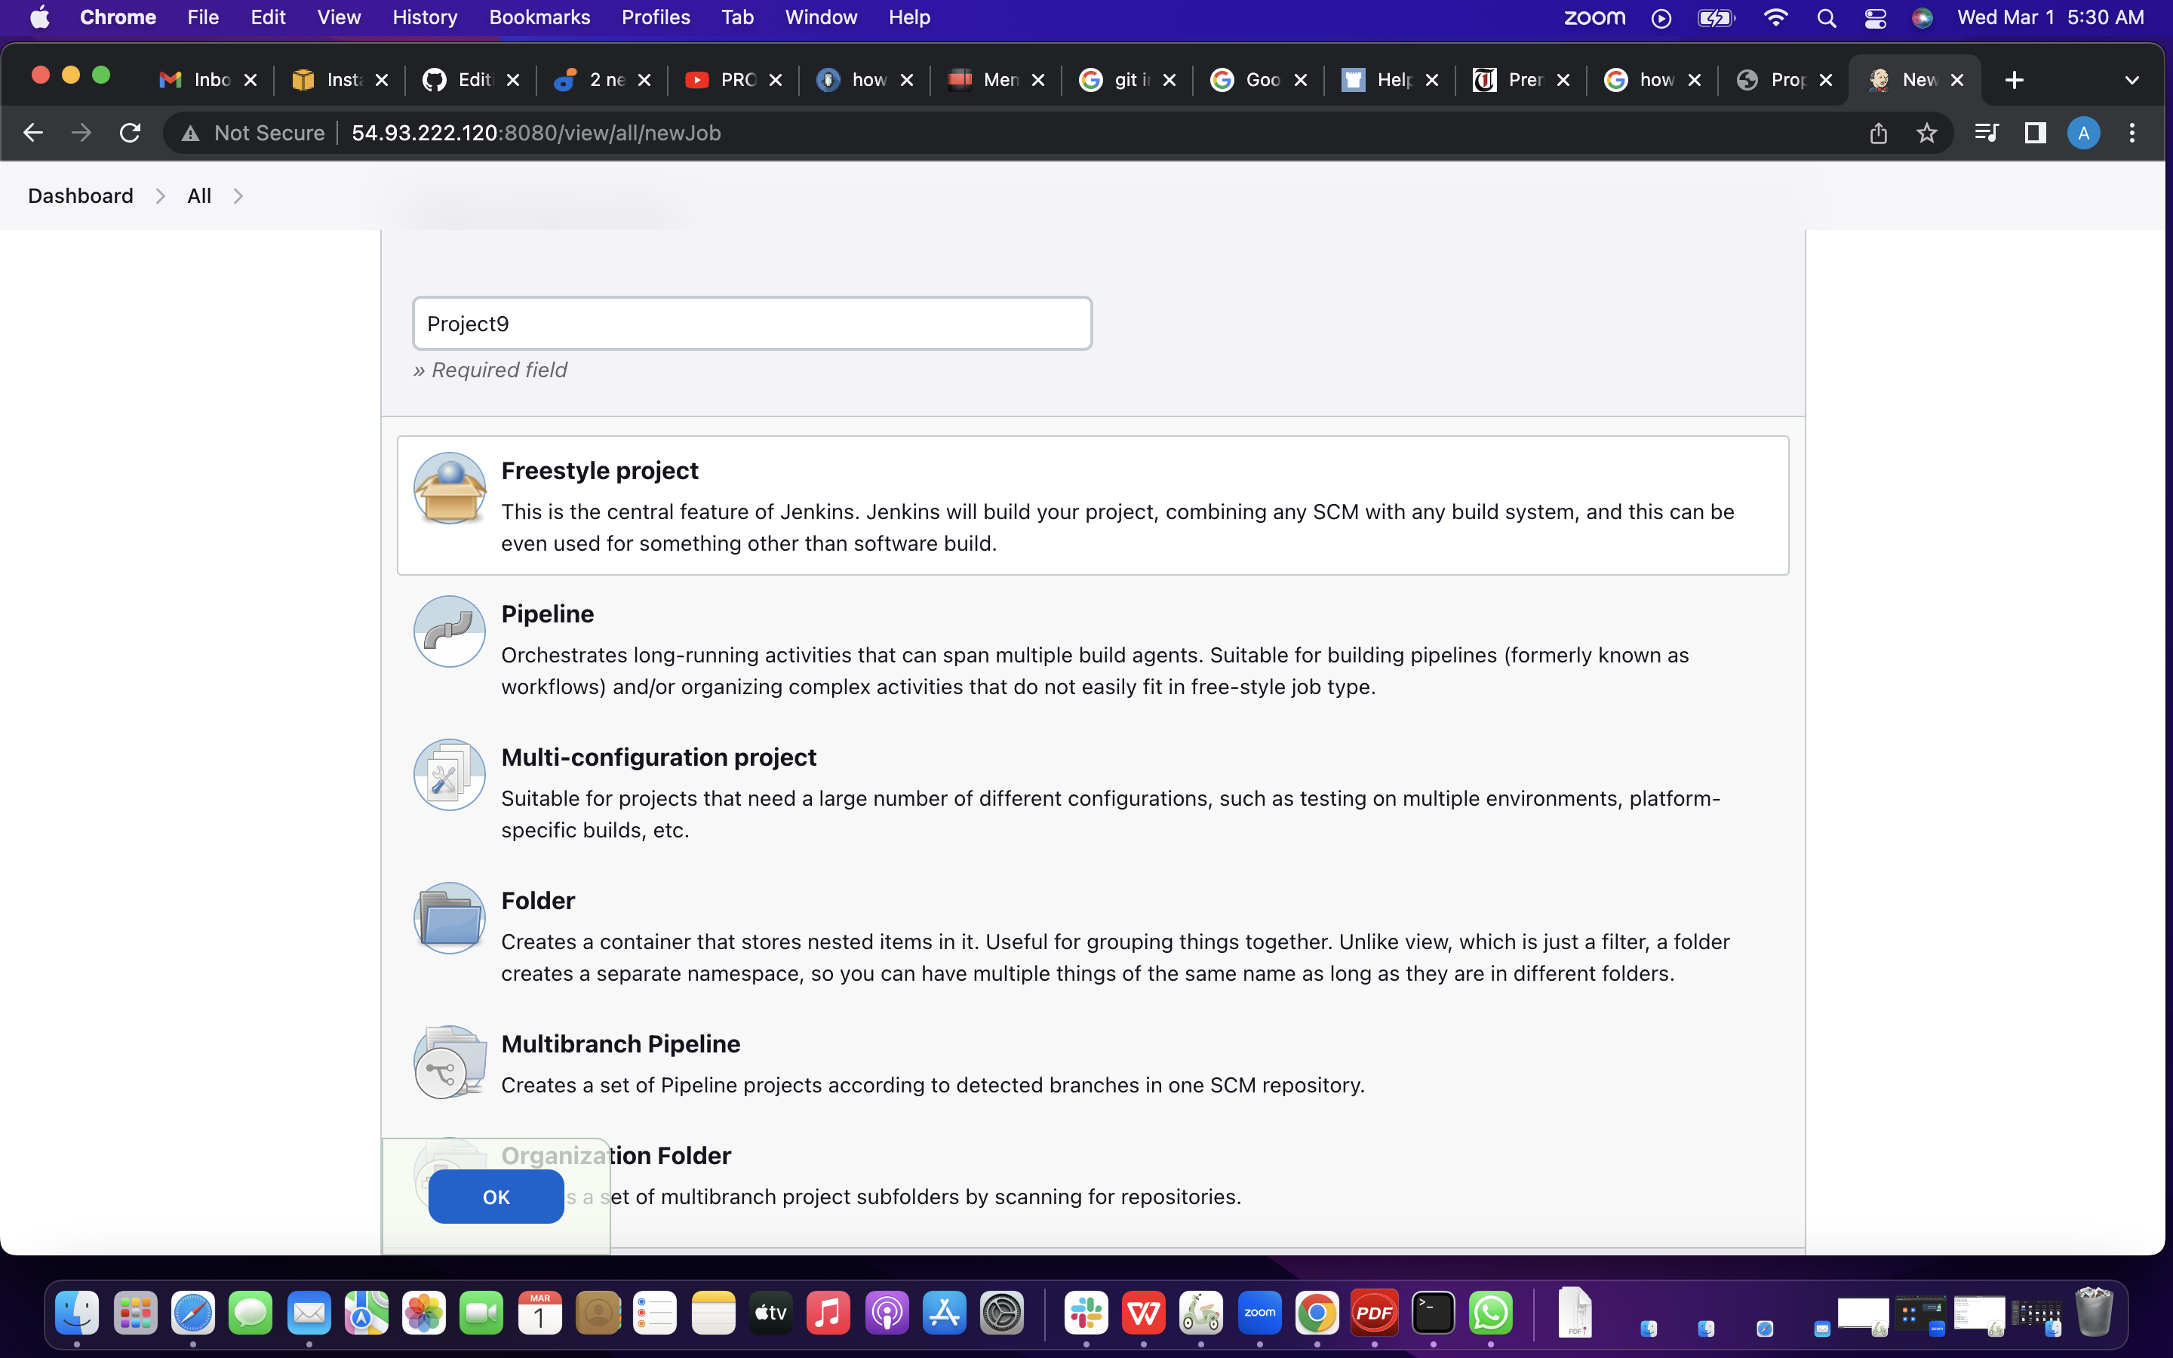Viewport: 2173px width, 1358px height.
Task: Select the Organization Folder icon
Action: coord(449,1168)
